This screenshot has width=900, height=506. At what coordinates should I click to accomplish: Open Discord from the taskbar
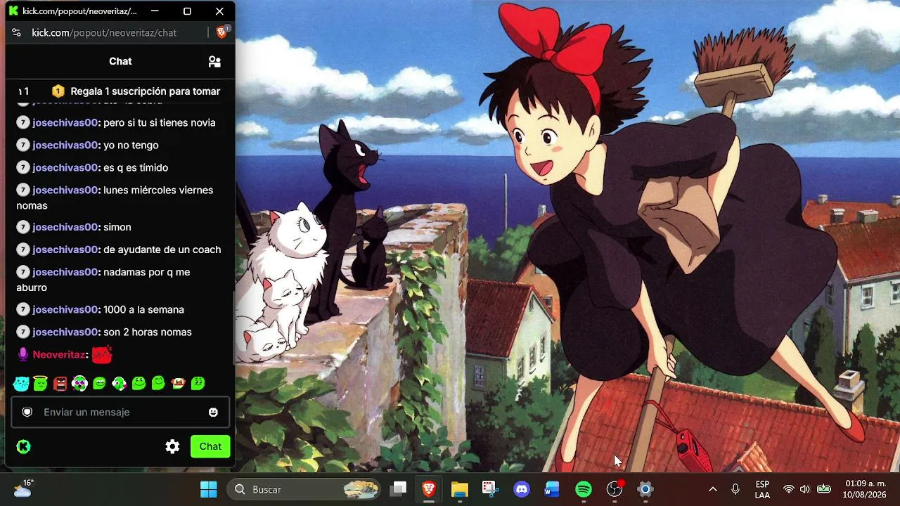522,489
